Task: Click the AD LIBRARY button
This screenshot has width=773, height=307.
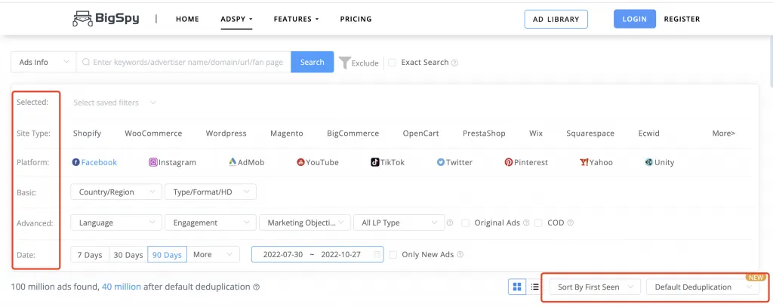Action: 556,19
